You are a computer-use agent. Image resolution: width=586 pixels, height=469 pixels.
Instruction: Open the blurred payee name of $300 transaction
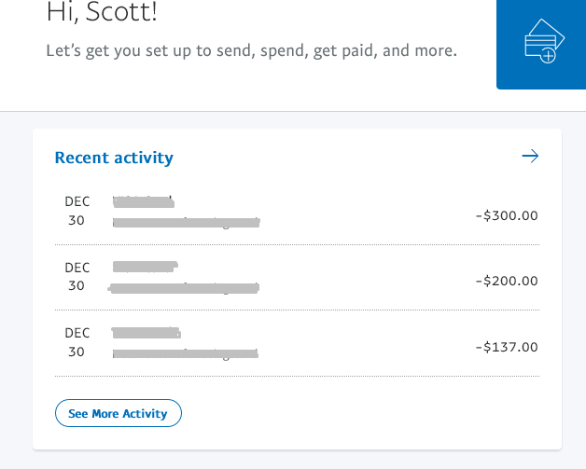click(x=144, y=200)
